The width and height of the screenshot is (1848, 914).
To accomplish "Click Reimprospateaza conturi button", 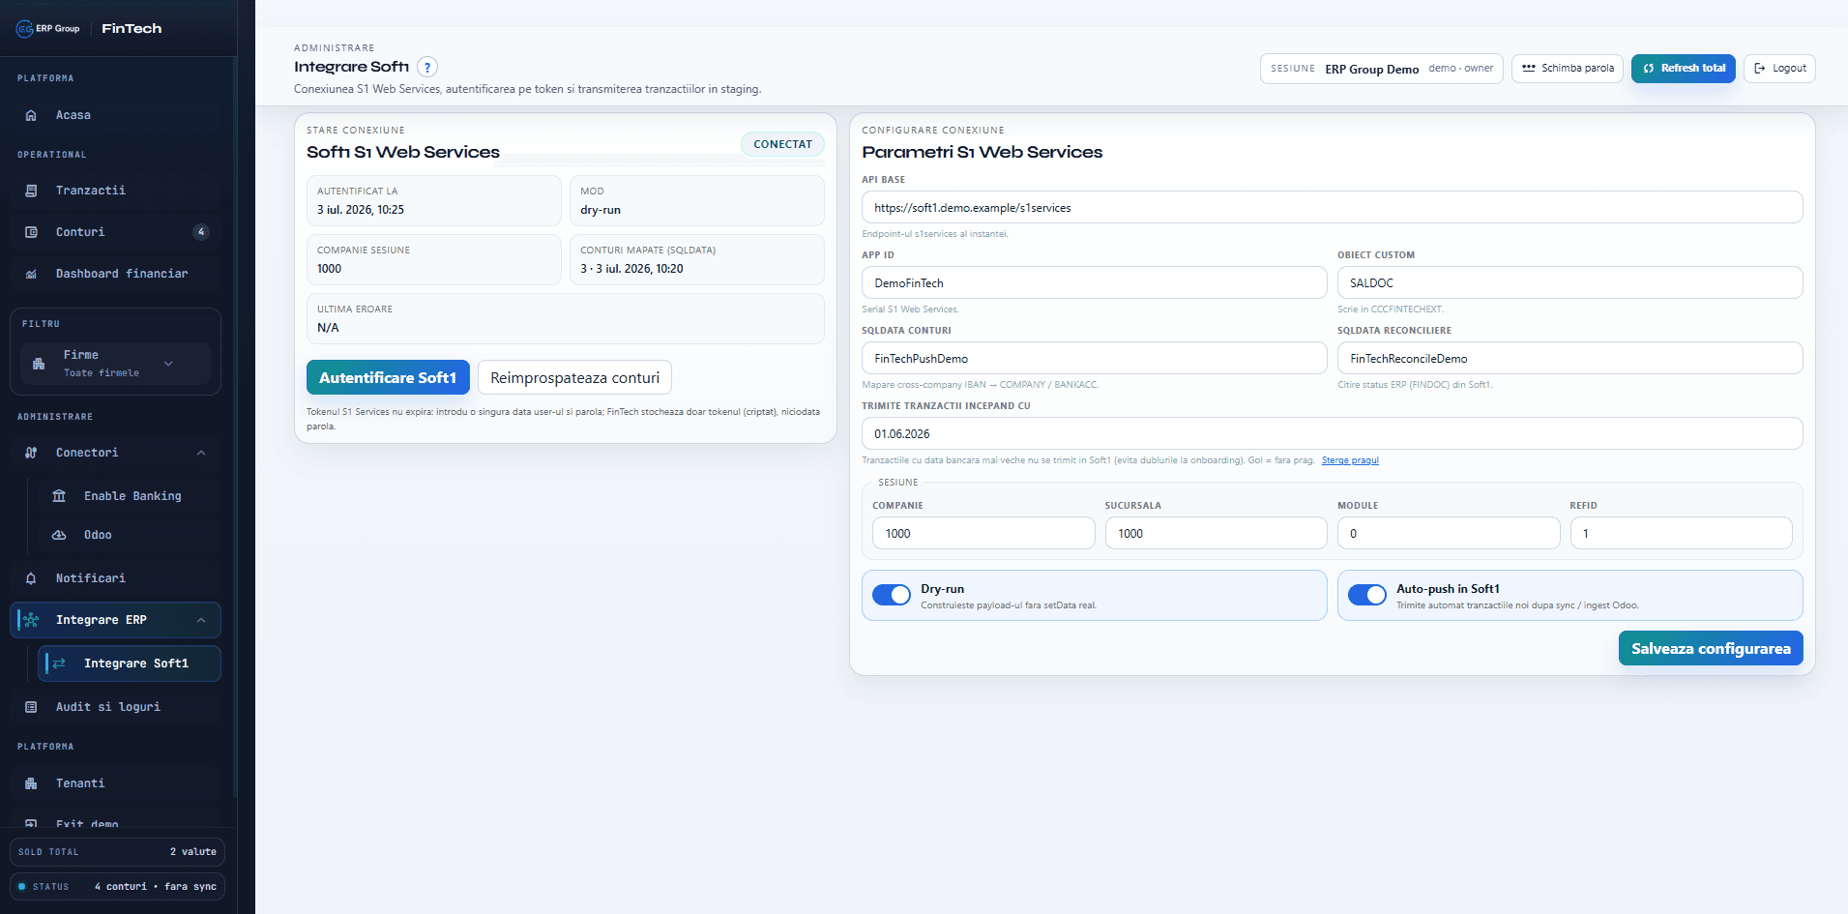I will (x=574, y=377).
